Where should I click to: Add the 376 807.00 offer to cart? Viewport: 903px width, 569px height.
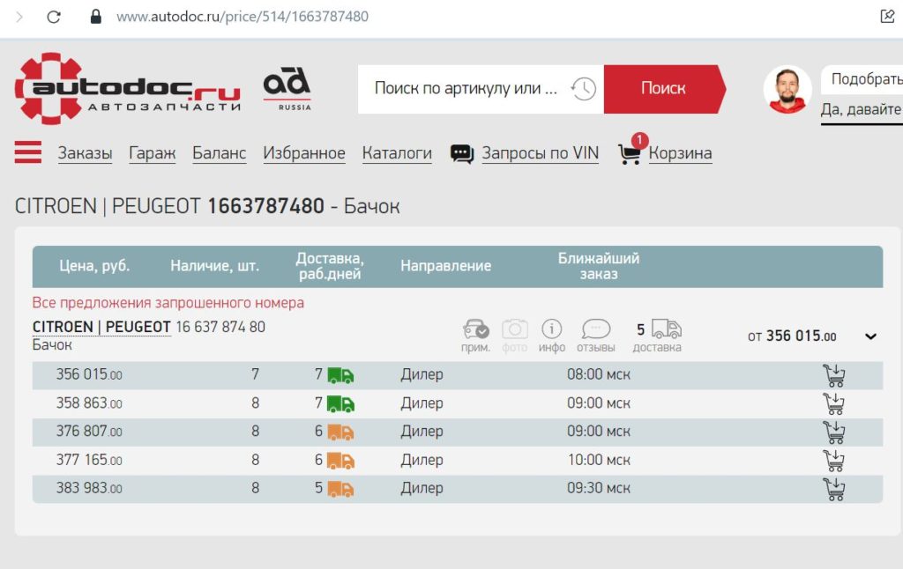pyautogui.click(x=834, y=432)
